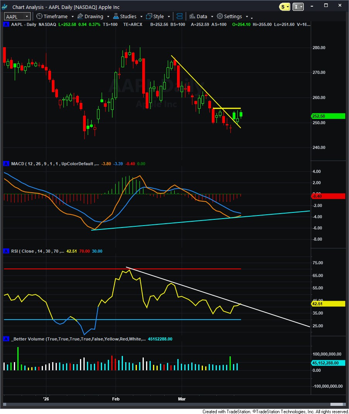
Task: Select the red RSI 70 overbought line
Action: pyautogui.click(x=123, y=269)
